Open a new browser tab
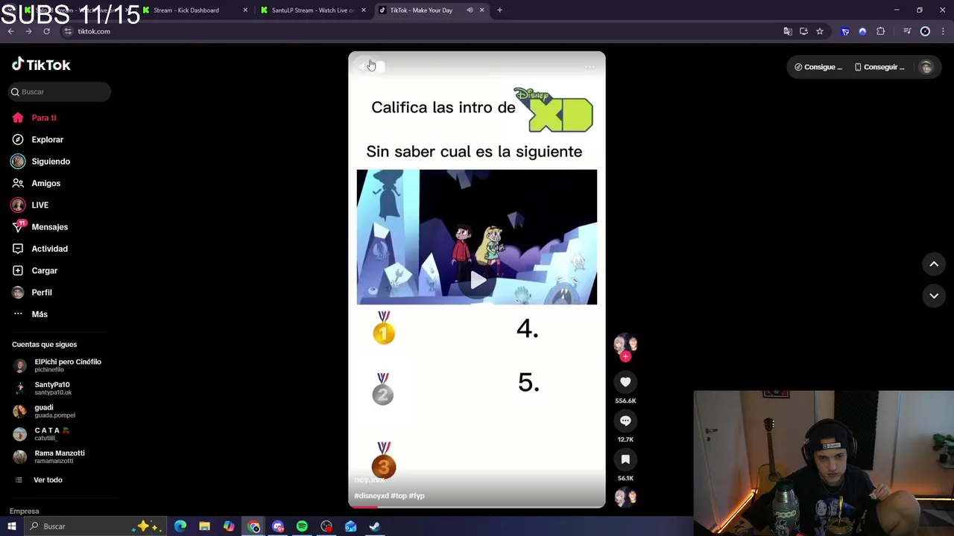The height and width of the screenshot is (536, 954). coord(499,10)
